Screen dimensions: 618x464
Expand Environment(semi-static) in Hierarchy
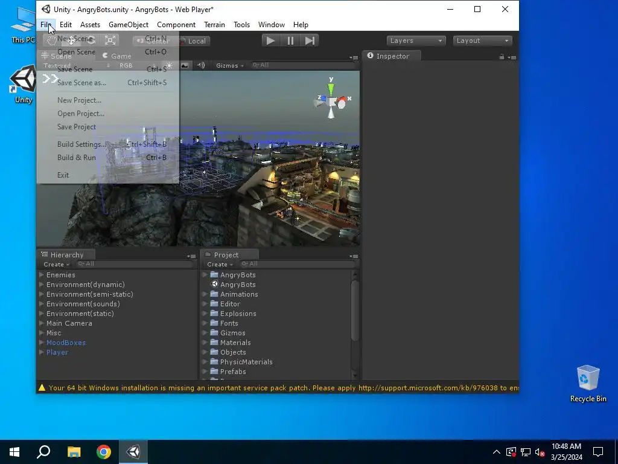42,294
